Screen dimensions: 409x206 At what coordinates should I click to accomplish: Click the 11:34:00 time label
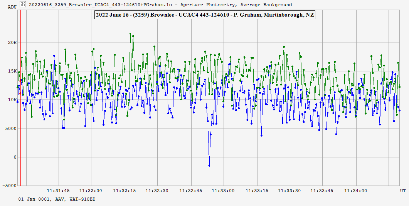356,191
